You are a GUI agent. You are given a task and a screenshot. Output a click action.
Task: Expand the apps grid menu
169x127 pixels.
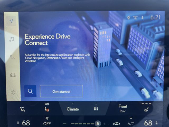pyautogui.click(x=96, y=108)
